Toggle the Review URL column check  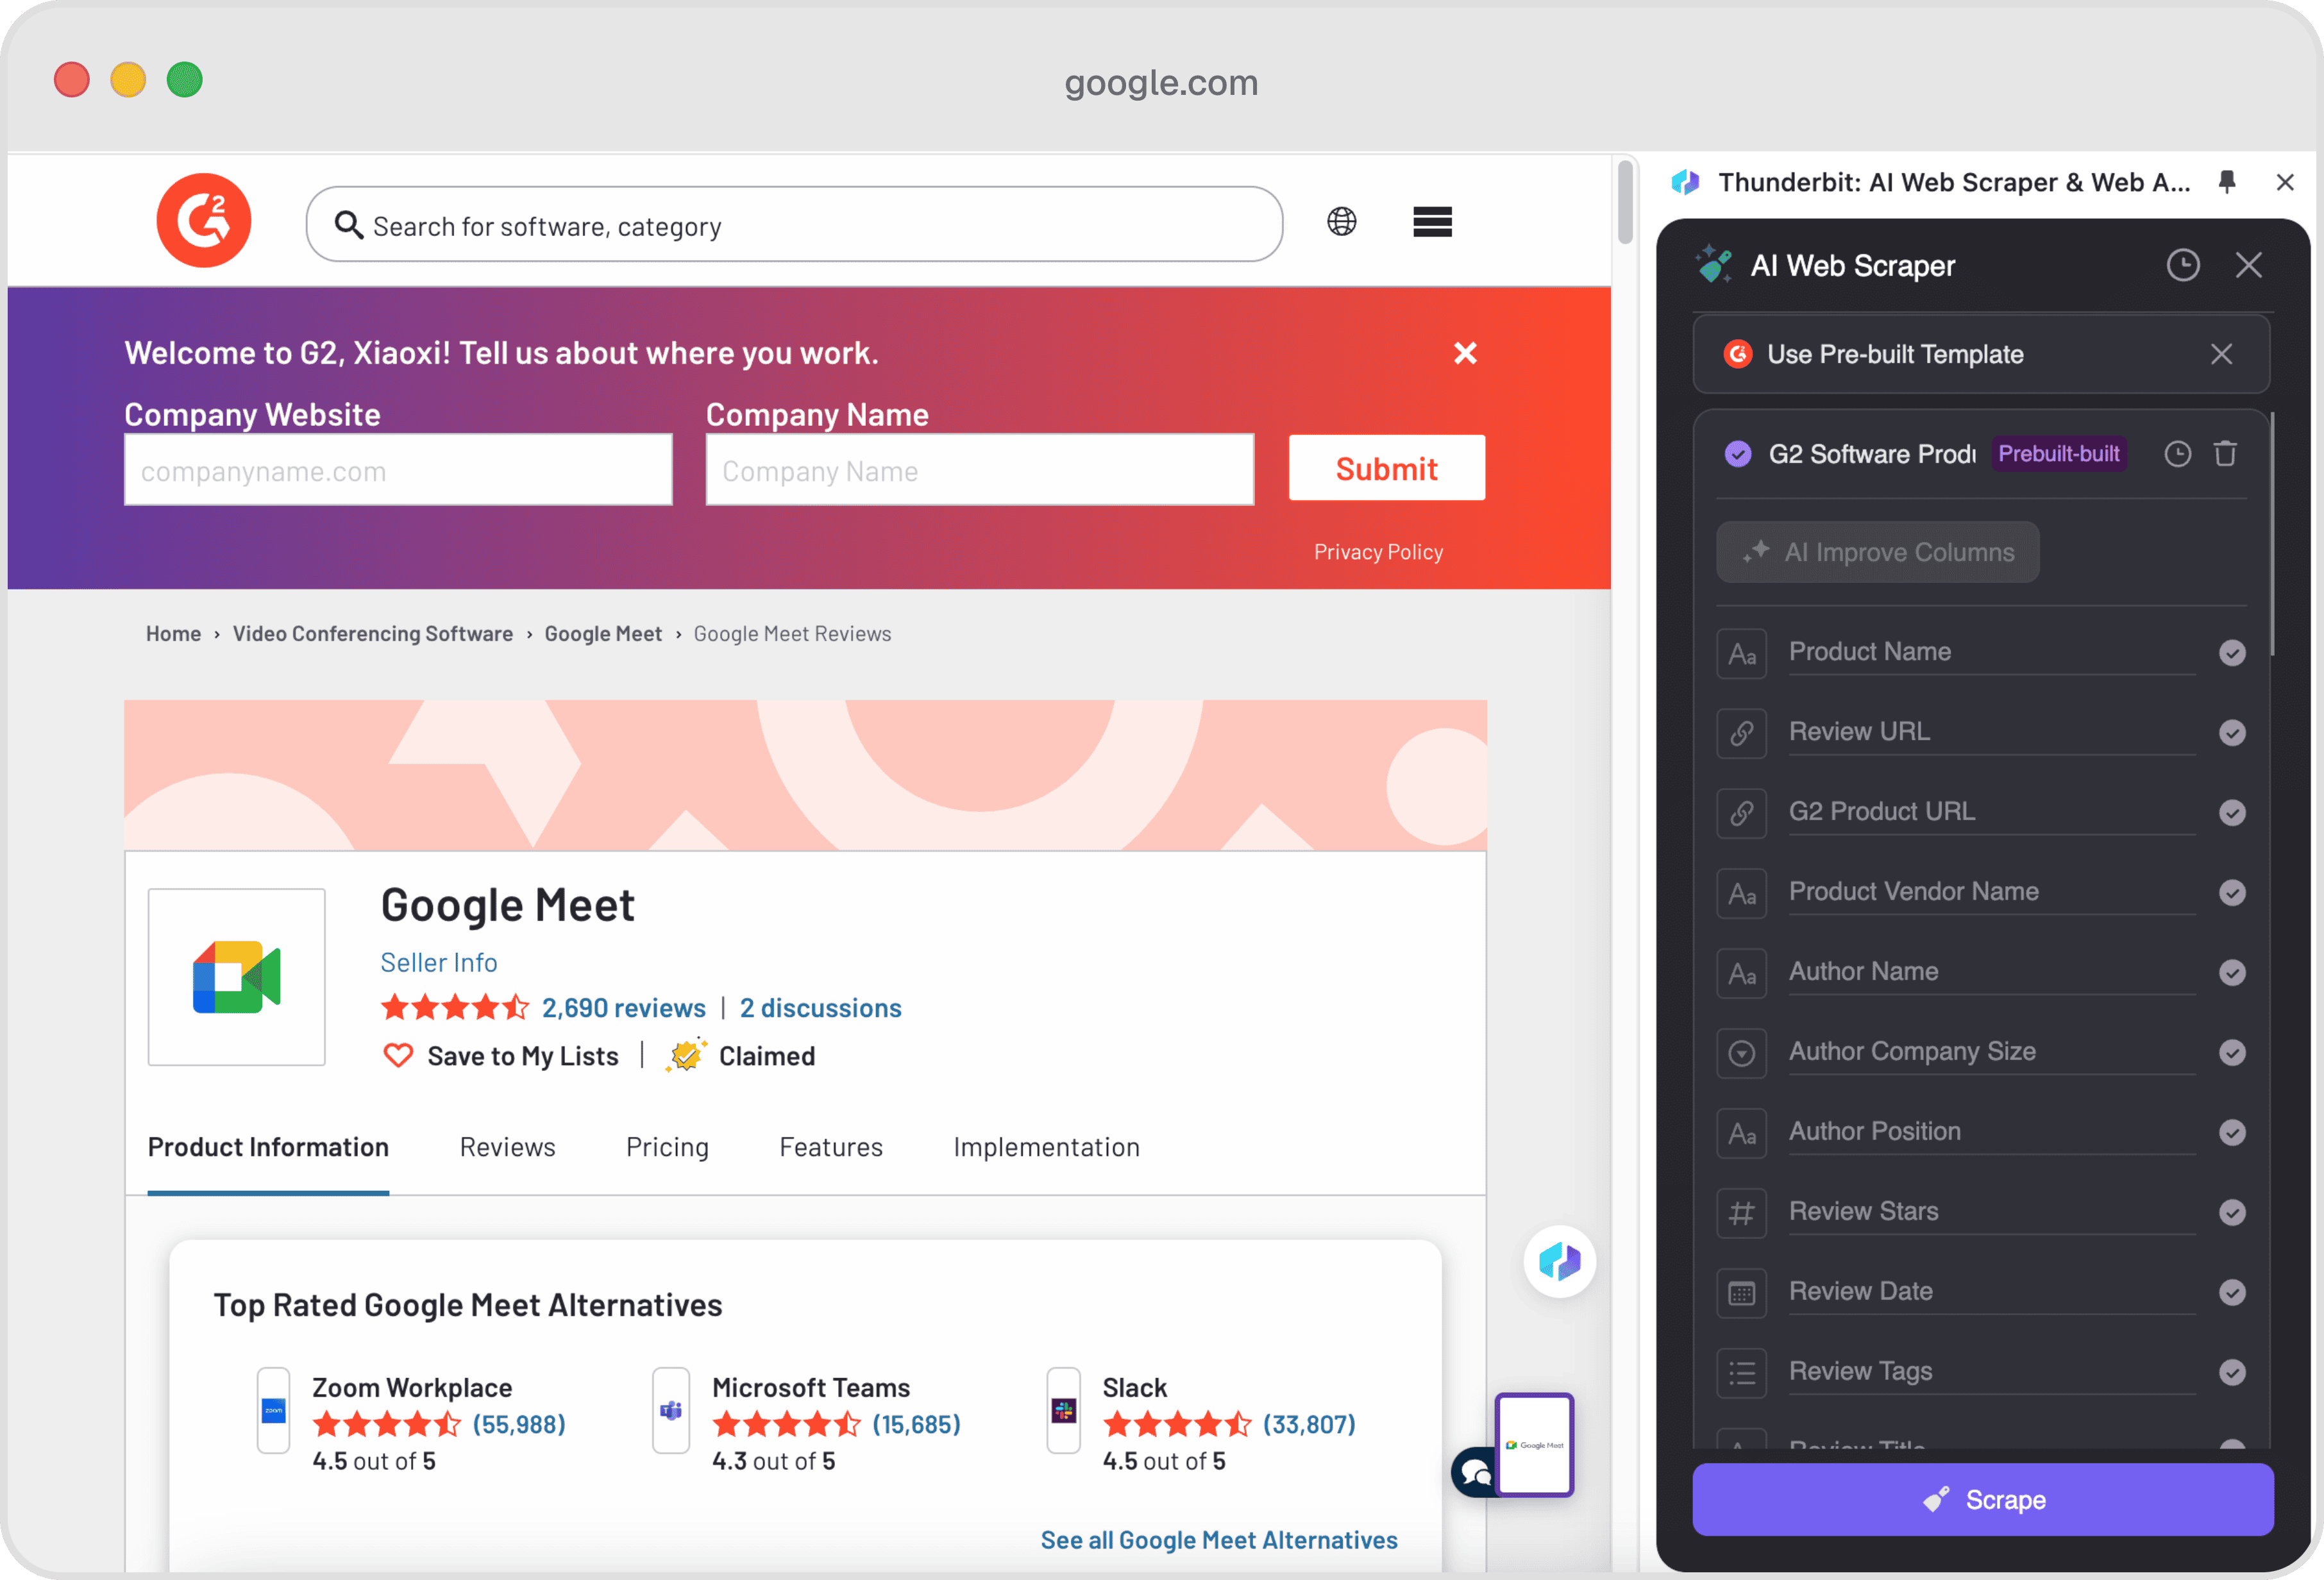point(2232,733)
